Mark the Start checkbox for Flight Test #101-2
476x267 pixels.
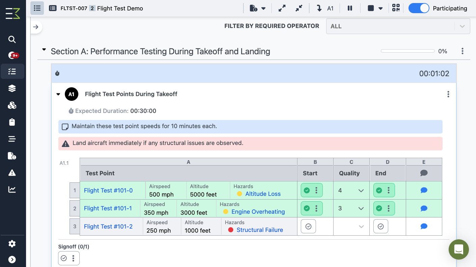click(308, 226)
